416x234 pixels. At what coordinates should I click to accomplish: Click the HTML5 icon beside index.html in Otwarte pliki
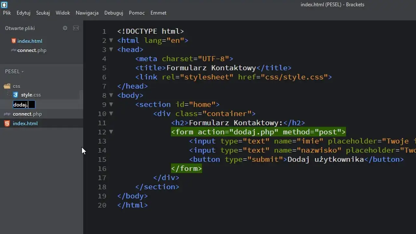tap(13, 41)
